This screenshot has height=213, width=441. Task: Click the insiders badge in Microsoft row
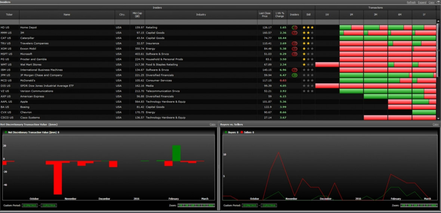(x=294, y=54)
